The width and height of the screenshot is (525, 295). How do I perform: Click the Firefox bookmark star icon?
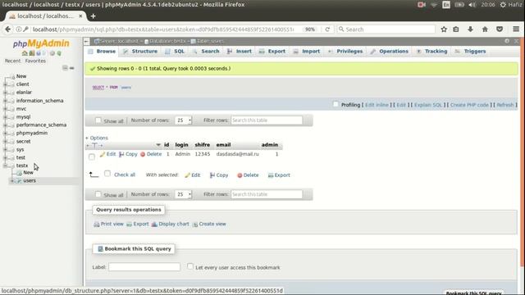444,29
